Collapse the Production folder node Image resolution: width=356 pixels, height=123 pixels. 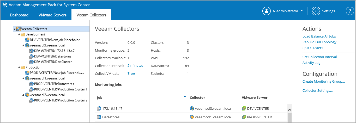tap(19, 67)
